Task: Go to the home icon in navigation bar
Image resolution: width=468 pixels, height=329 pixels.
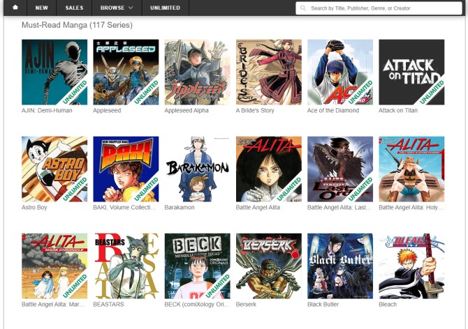Action: 15,8
